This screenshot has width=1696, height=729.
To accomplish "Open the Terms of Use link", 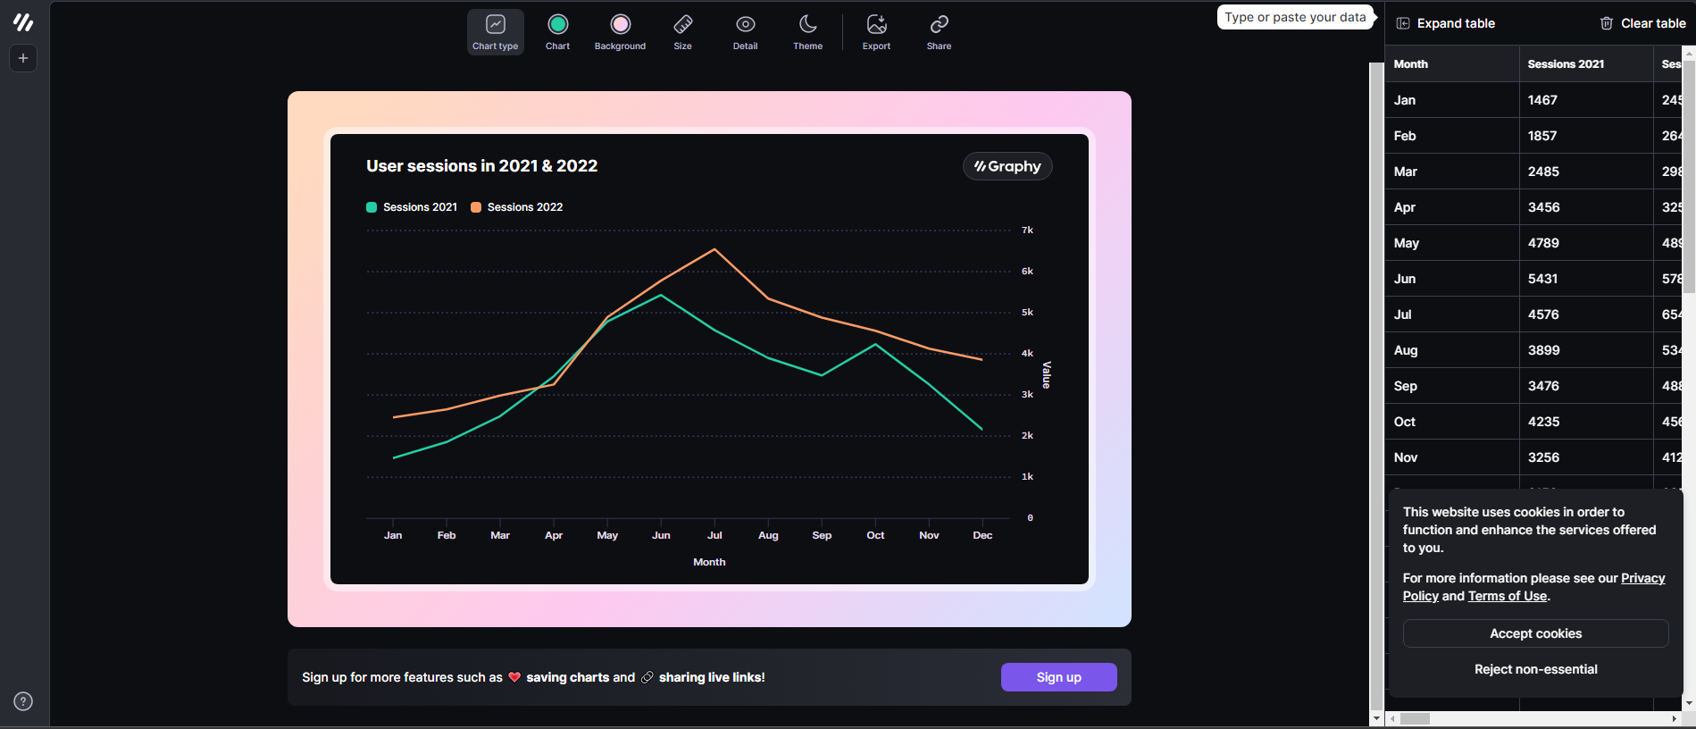I will click(1507, 596).
